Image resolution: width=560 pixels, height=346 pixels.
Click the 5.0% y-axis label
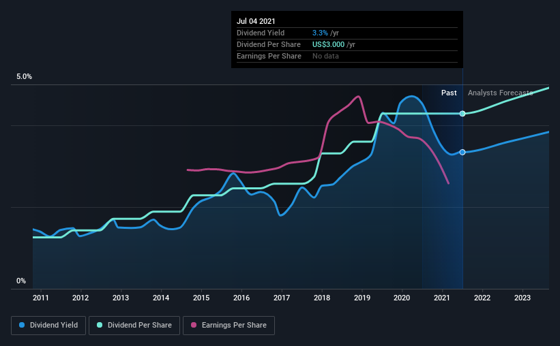[x=25, y=77]
